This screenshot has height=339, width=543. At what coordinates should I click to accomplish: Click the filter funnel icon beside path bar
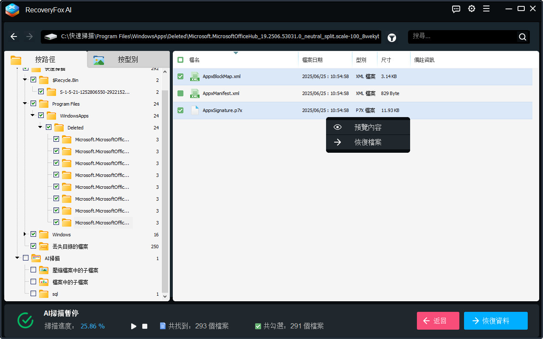(391, 37)
